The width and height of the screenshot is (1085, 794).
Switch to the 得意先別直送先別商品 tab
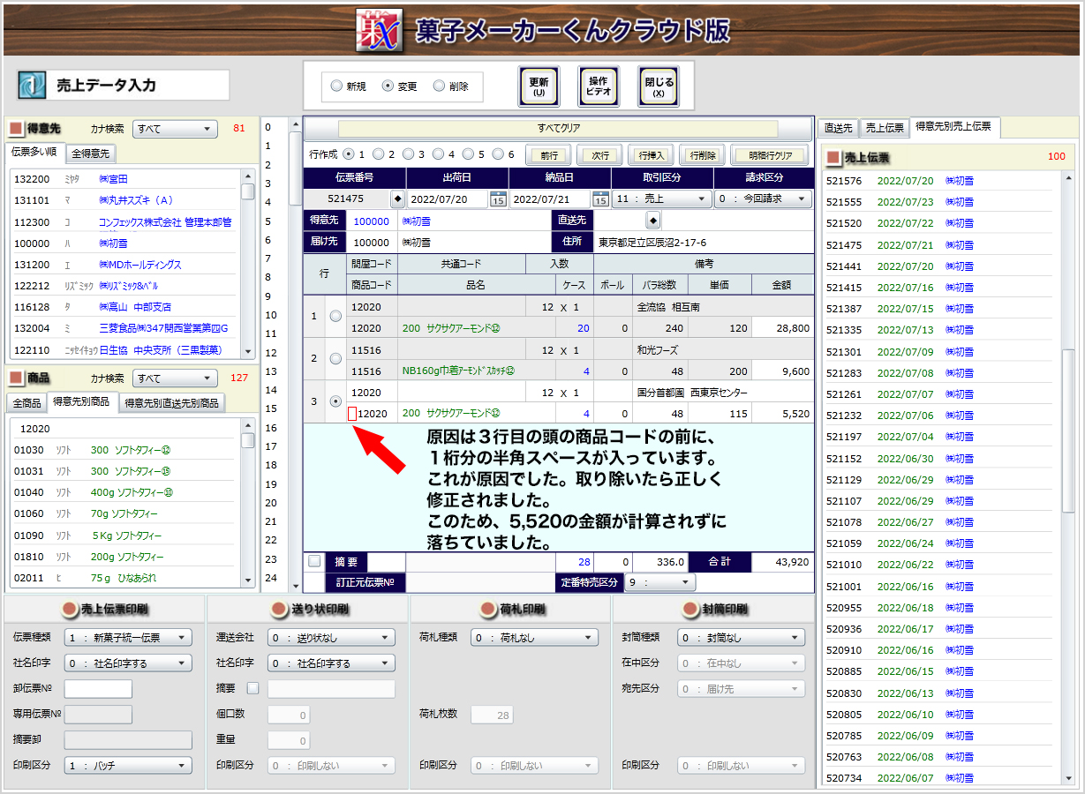click(171, 403)
